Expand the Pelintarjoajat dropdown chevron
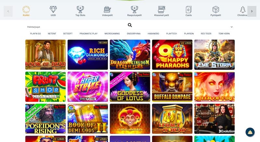260x142 pixels. [x=231, y=27]
